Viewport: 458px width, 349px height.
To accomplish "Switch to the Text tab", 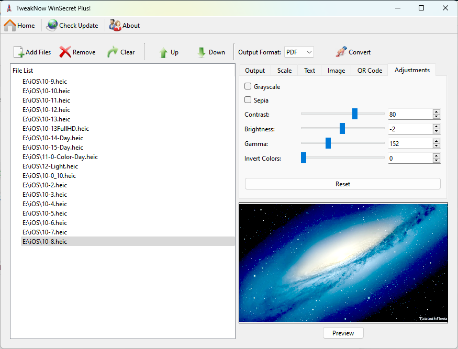I will pos(309,71).
